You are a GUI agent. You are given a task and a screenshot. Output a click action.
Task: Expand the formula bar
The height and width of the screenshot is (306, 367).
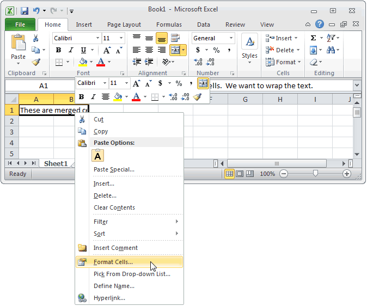(x=357, y=85)
